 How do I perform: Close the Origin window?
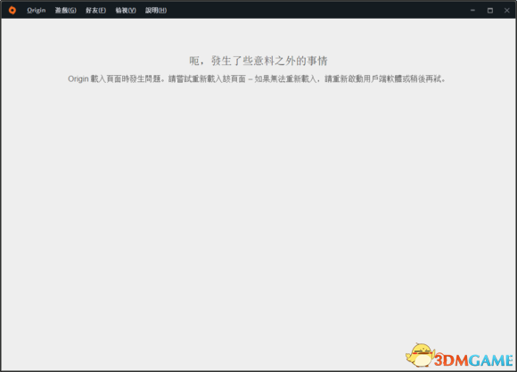(x=507, y=11)
